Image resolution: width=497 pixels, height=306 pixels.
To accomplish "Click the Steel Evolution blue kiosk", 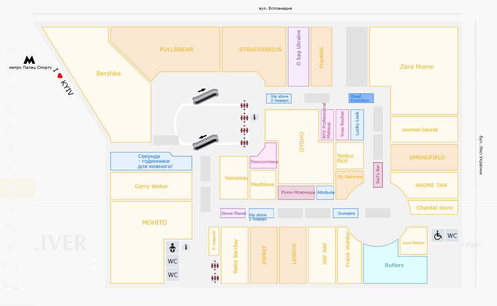I will pyautogui.click(x=361, y=98).
